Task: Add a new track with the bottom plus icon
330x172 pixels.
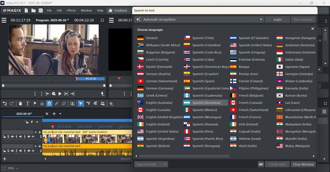Action: 5,159
